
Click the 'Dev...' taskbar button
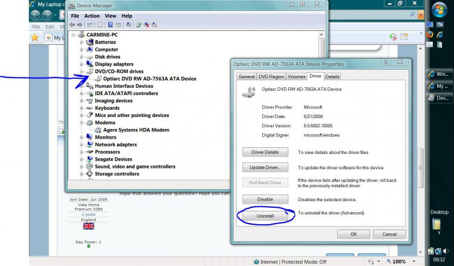439,98
